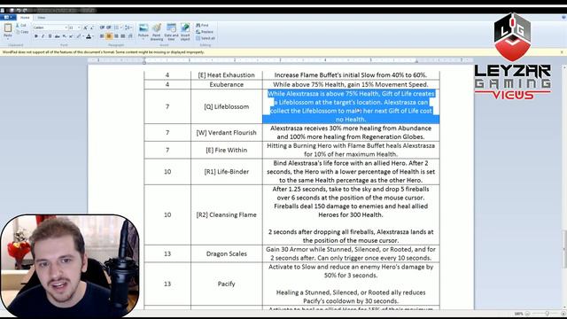
Task: Click the '[Q] Lifeblossom' cell
Action: [x=227, y=106]
